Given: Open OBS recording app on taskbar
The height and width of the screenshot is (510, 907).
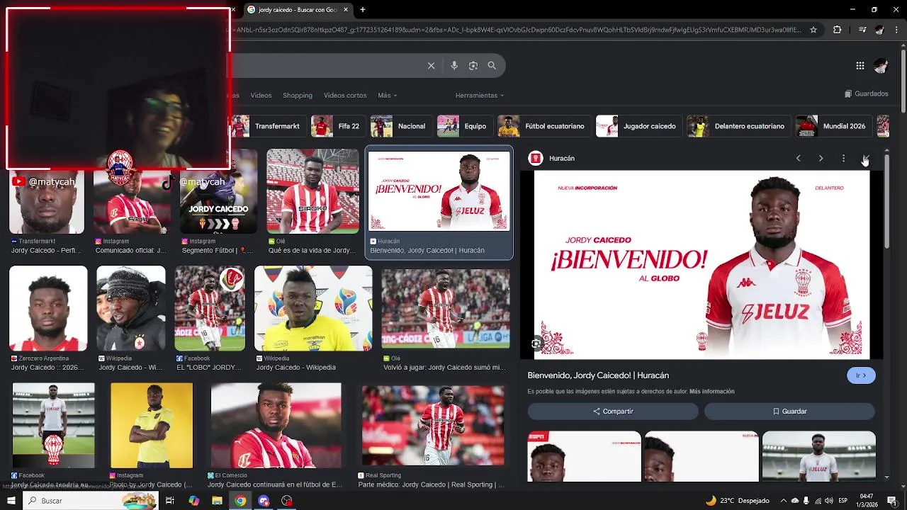Looking at the screenshot, I should [x=287, y=501].
